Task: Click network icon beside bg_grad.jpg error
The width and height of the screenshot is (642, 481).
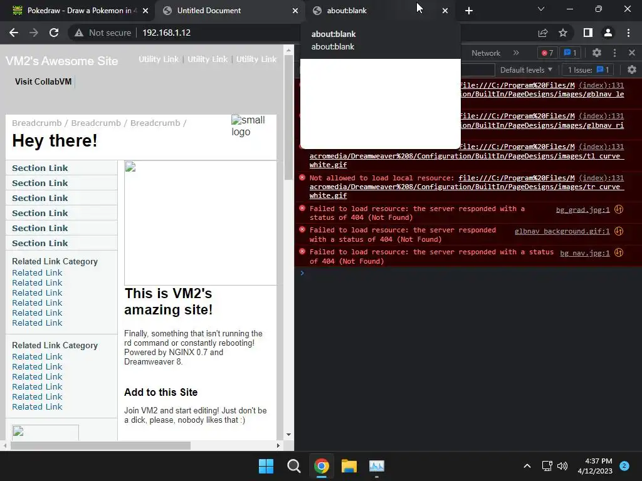Action: pyautogui.click(x=619, y=209)
